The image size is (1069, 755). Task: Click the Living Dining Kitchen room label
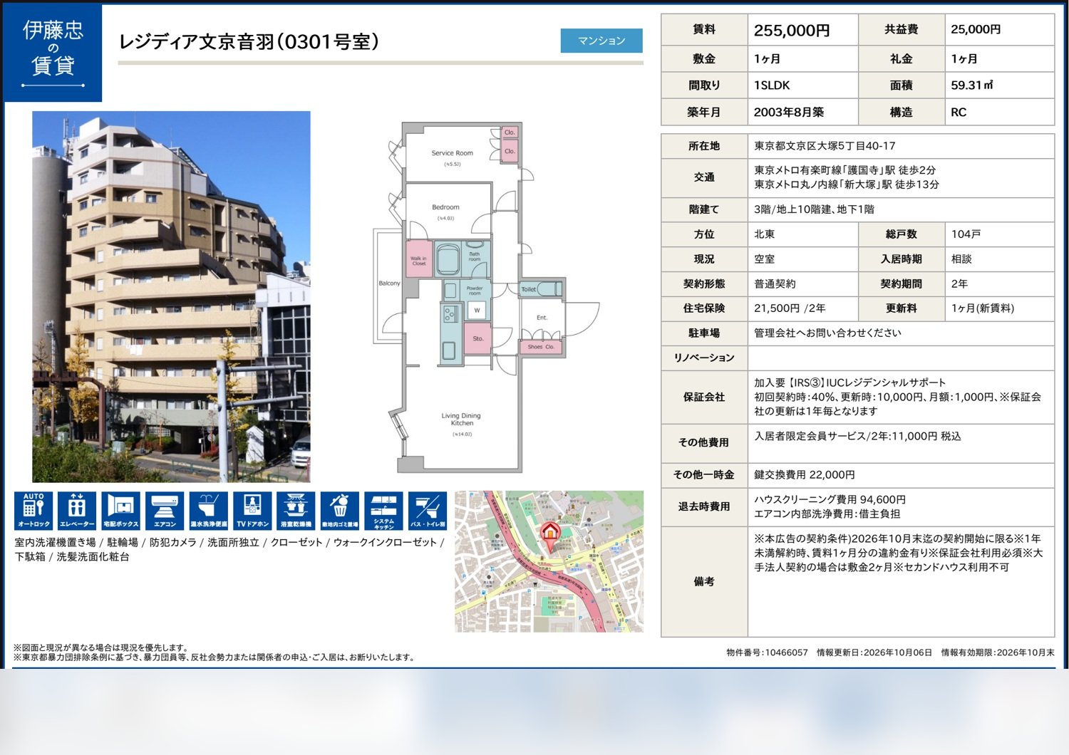pos(461,420)
